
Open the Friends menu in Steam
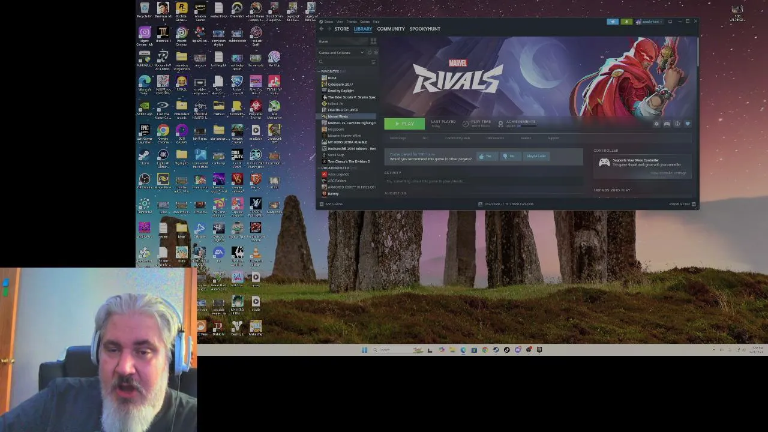click(352, 22)
